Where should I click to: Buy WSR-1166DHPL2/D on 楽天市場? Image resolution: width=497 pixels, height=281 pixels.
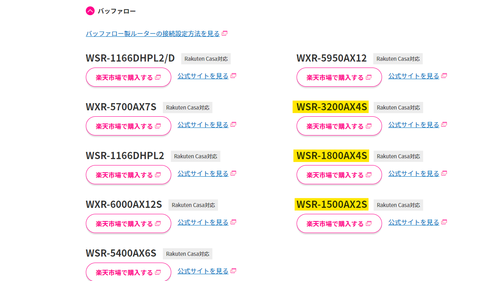128,78
